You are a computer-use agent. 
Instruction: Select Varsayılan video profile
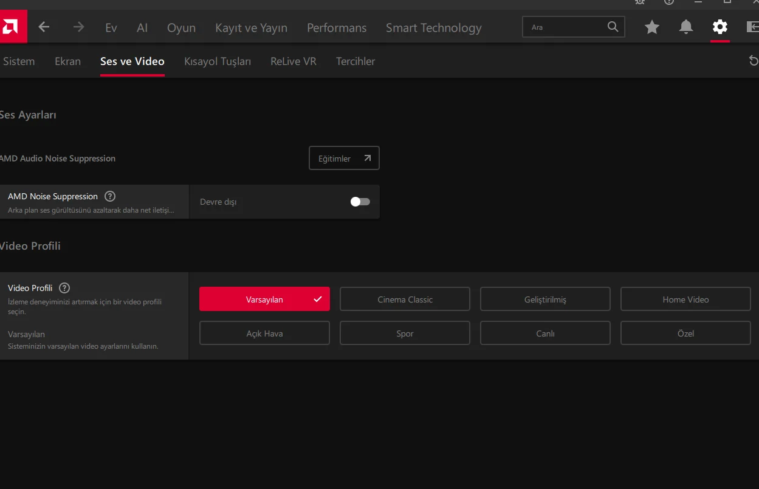[x=264, y=299]
